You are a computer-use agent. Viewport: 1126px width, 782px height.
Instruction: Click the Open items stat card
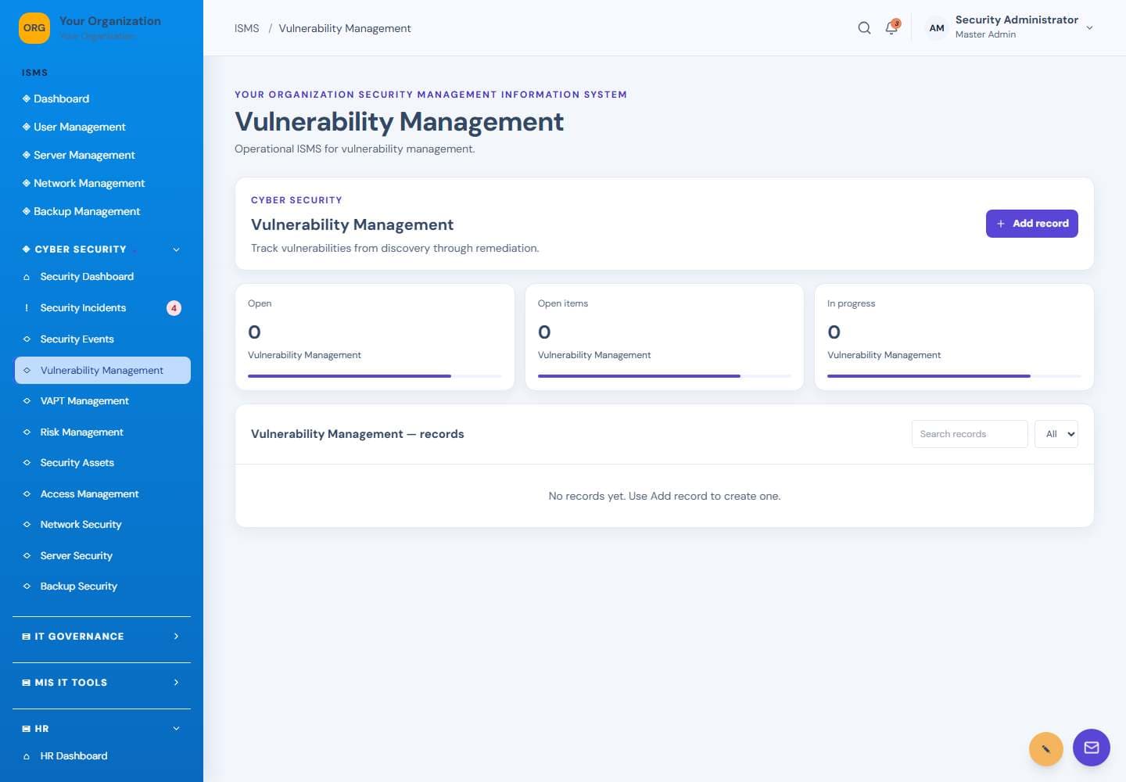665,337
